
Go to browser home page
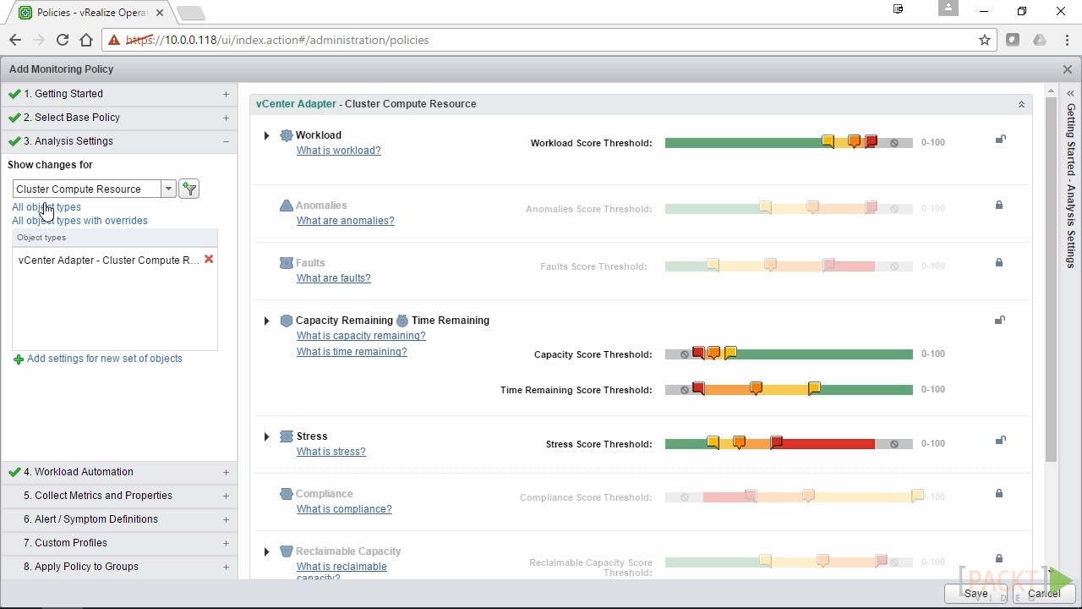(x=86, y=40)
